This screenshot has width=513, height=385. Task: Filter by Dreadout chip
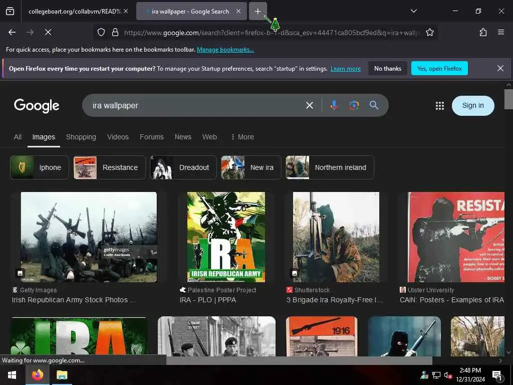(183, 167)
